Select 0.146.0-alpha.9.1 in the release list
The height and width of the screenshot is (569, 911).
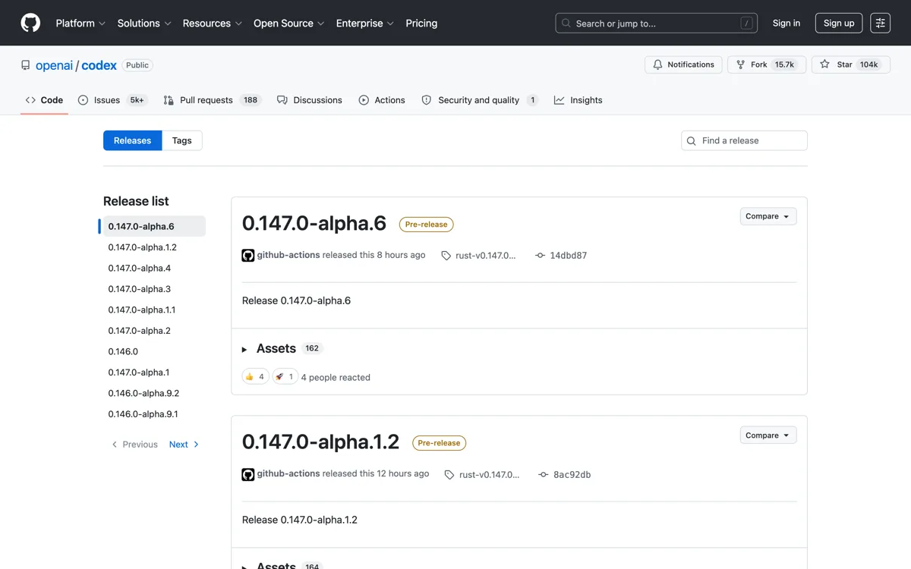click(x=143, y=414)
